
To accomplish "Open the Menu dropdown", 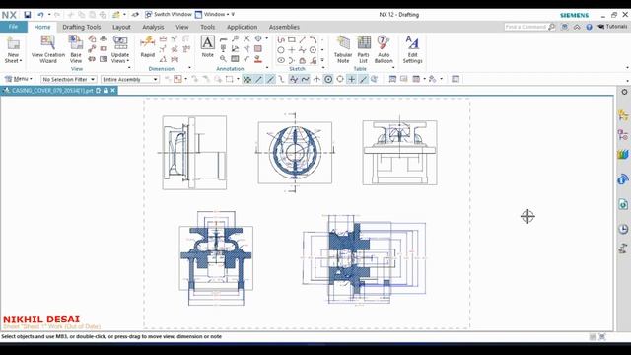I will point(19,79).
